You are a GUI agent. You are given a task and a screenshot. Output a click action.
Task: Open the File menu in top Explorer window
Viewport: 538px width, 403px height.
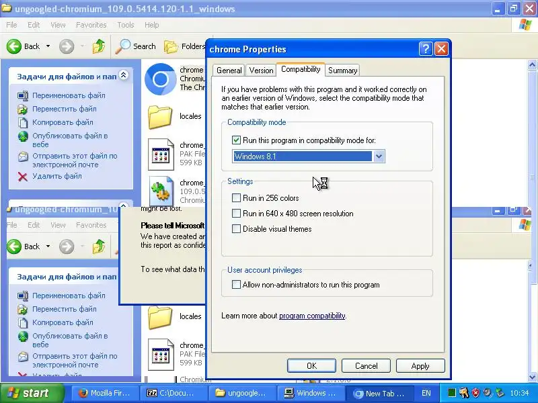click(x=11, y=25)
